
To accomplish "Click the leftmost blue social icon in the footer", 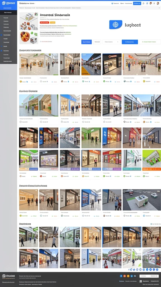I will (121, 276).
